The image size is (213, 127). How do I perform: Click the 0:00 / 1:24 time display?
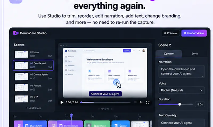point(72,102)
